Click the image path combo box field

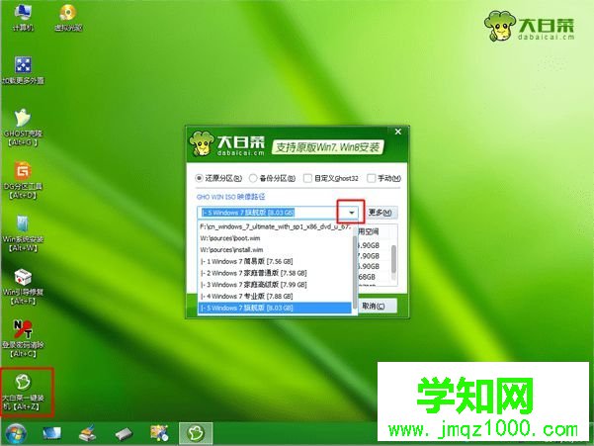278,213
